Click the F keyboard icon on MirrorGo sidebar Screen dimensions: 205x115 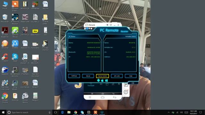coord(126,85)
